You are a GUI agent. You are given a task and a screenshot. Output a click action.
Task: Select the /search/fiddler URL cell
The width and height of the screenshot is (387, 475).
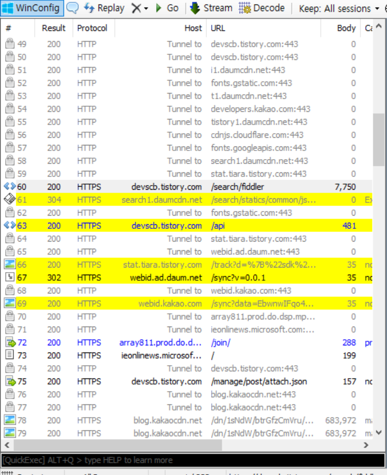(237, 187)
